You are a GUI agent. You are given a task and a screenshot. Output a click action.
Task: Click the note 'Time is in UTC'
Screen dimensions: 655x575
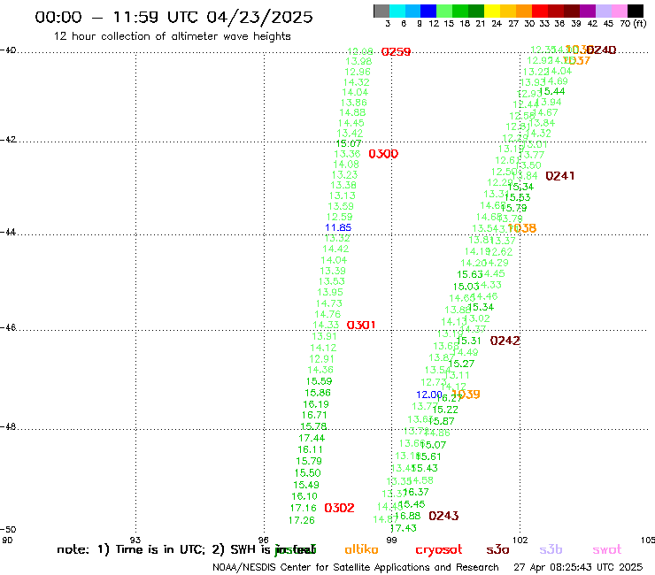pyautogui.click(x=160, y=549)
